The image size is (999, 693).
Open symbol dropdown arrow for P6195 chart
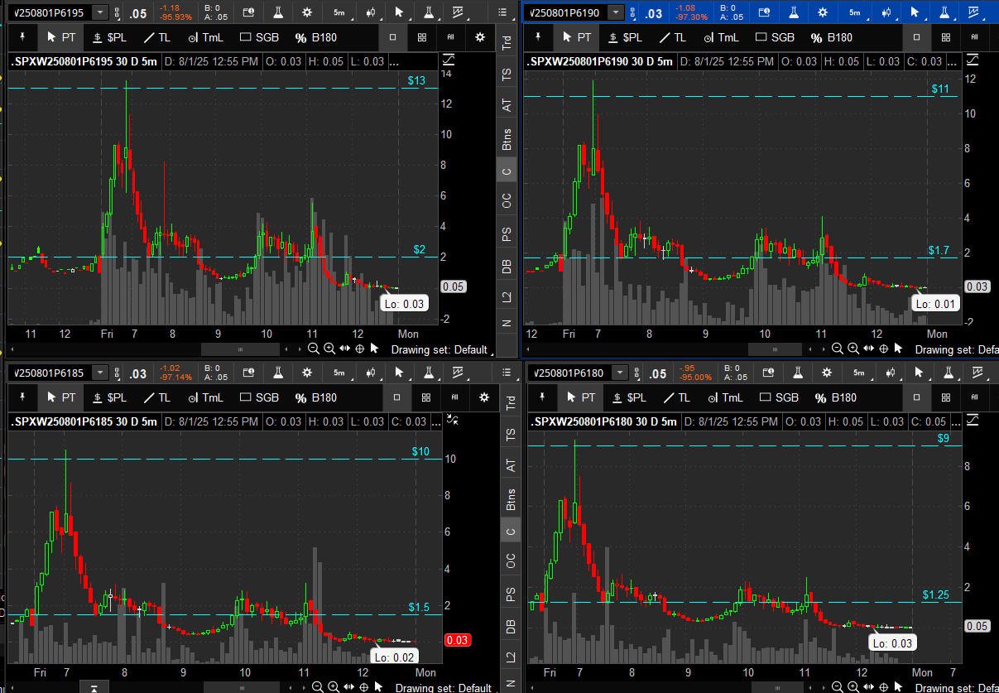click(100, 12)
